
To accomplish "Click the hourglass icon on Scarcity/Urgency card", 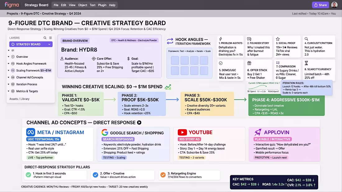I will (306, 63).
